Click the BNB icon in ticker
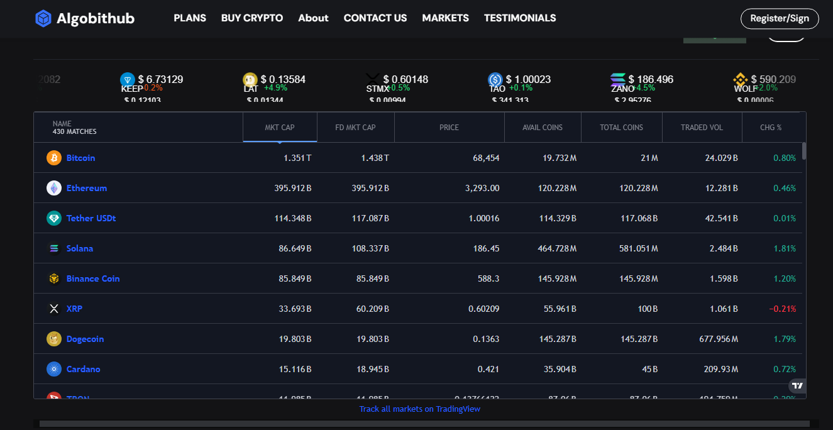 coord(741,80)
